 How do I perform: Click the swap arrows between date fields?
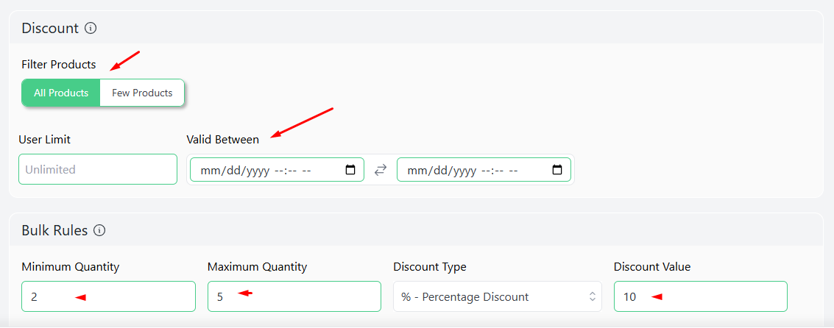(x=381, y=170)
